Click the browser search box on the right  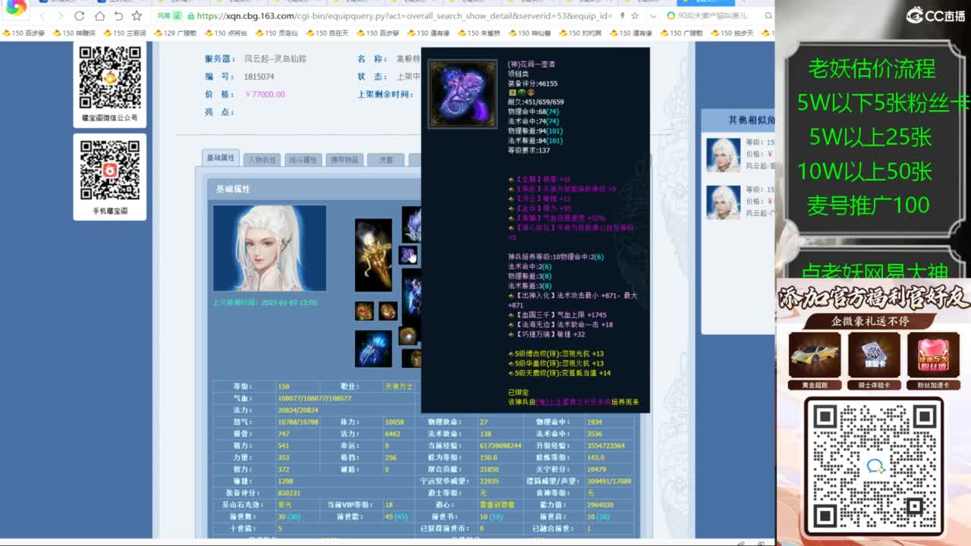(717, 16)
